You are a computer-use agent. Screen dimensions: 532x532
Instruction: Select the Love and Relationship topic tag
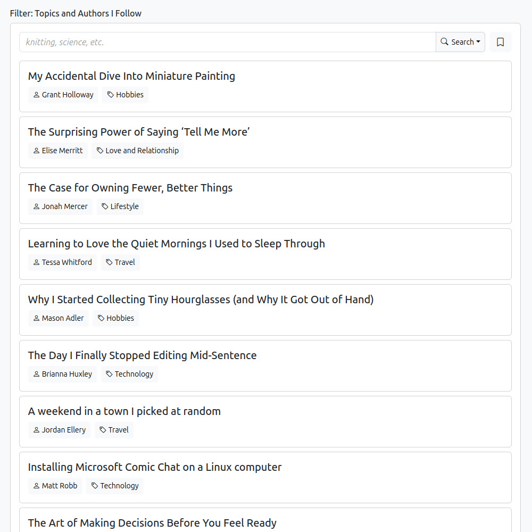(137, 151)
